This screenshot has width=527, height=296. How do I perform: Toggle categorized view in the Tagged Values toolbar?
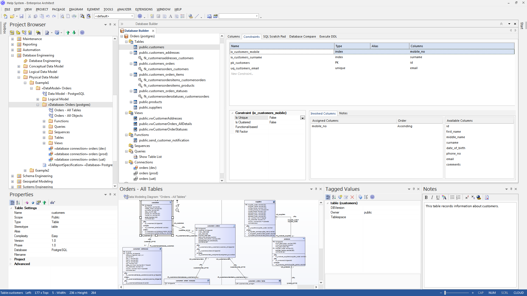(328, 197)
